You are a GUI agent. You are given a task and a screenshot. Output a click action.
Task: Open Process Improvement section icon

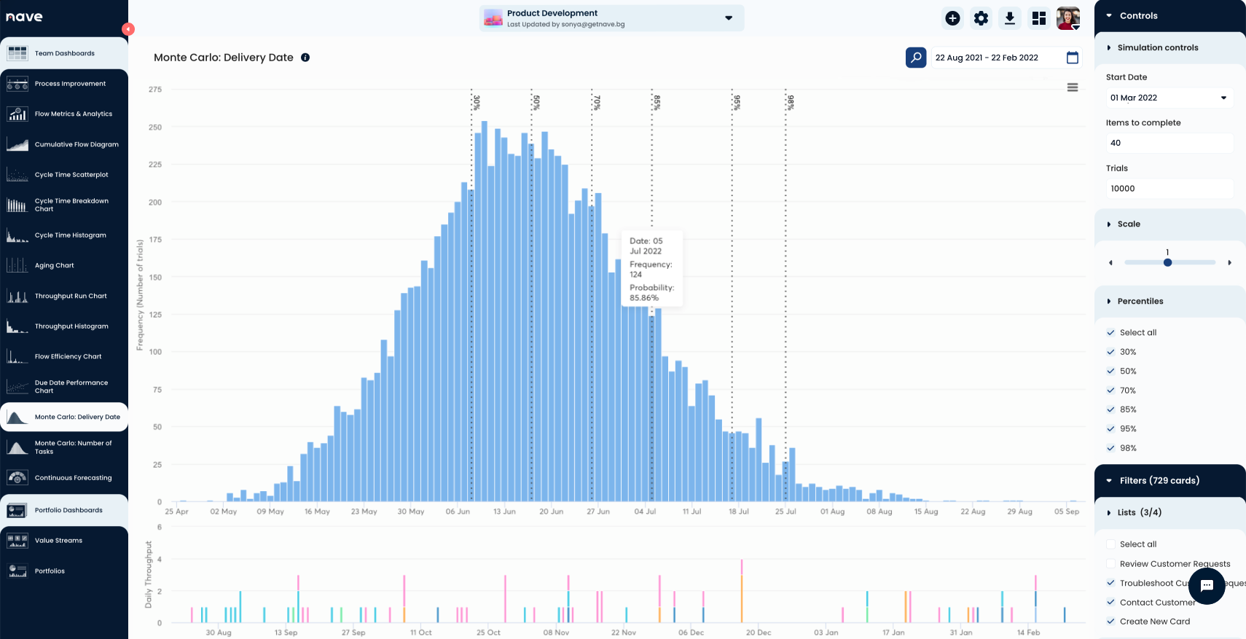click(x=17, y=84)
